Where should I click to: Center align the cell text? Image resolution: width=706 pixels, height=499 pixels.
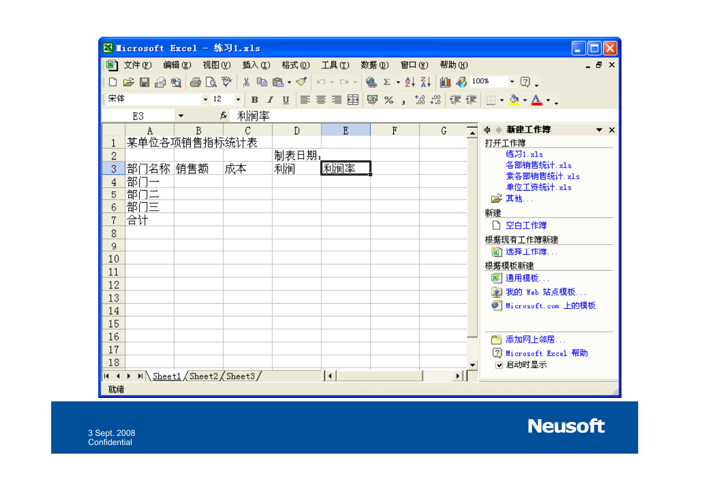[321, 100]
